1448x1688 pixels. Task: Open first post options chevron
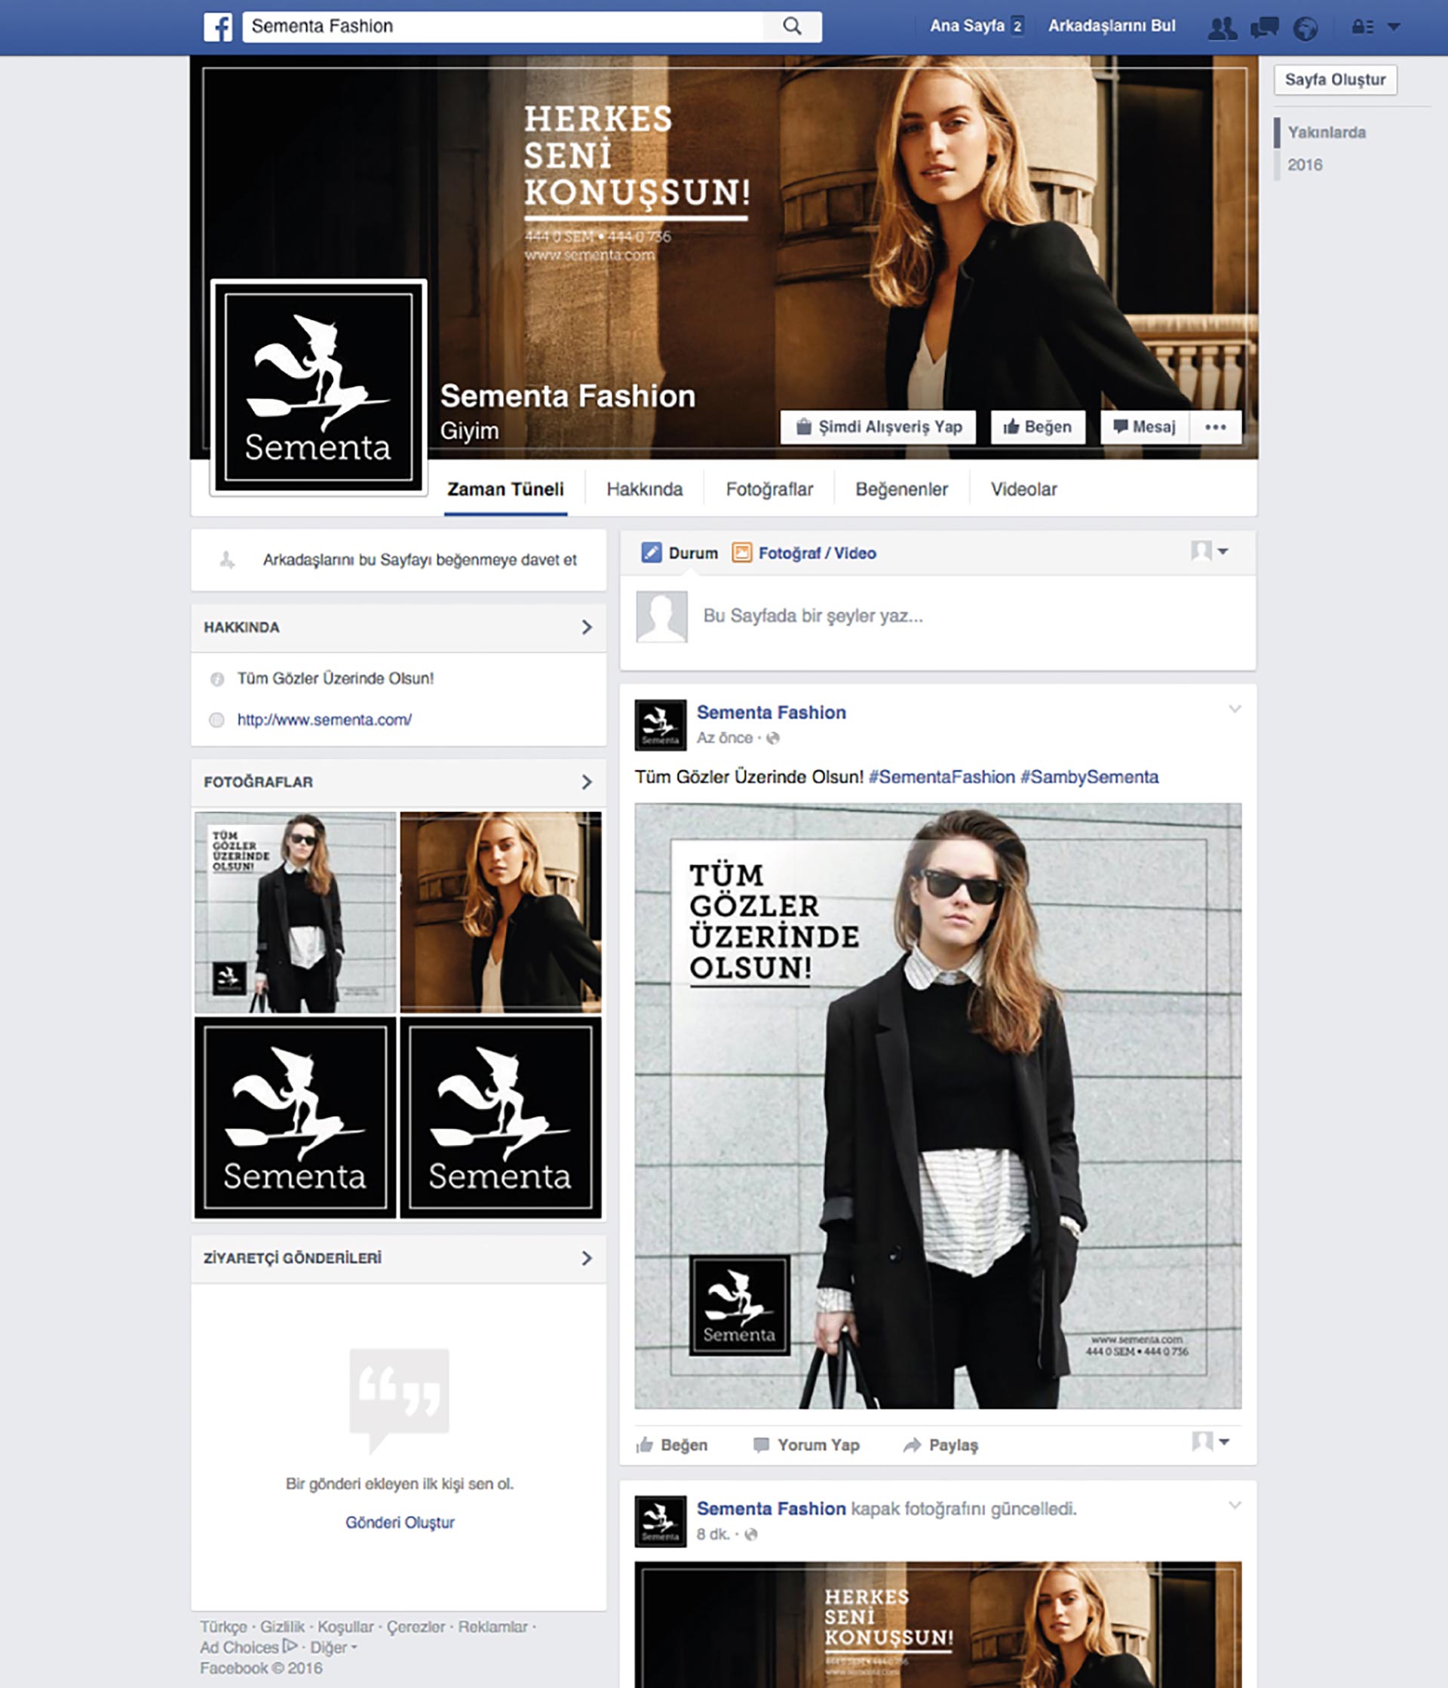[x=1235, y=709]
